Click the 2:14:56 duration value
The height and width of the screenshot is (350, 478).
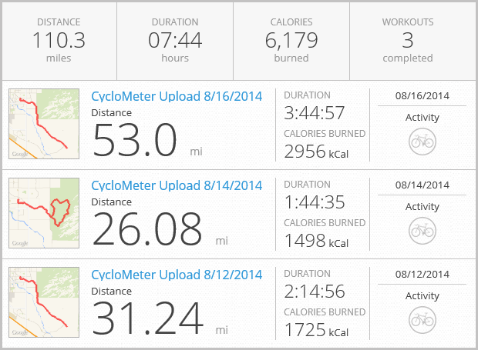(x=314, y=292)
